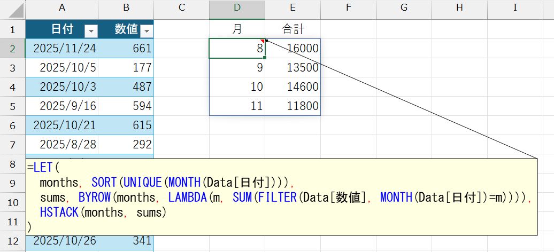The width and height of the screenshot is (554, 252).
Task: Select the cell showing month 9
Action: click(x=237, y=67)
